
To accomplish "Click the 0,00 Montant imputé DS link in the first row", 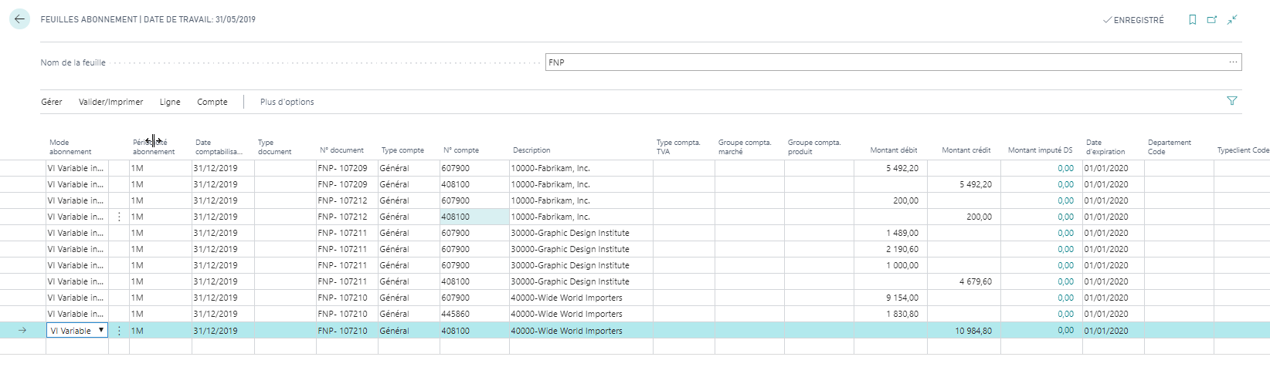I will point(1065,168).
